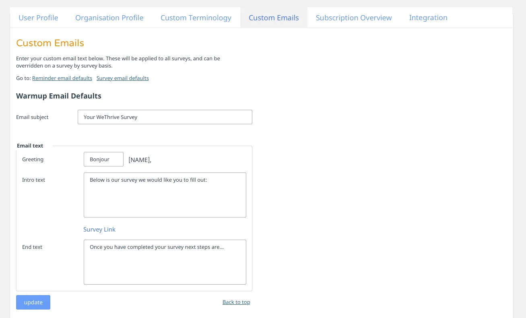Click the Custom Emails page heading
The image size is (526, 318).
point(50,43)
